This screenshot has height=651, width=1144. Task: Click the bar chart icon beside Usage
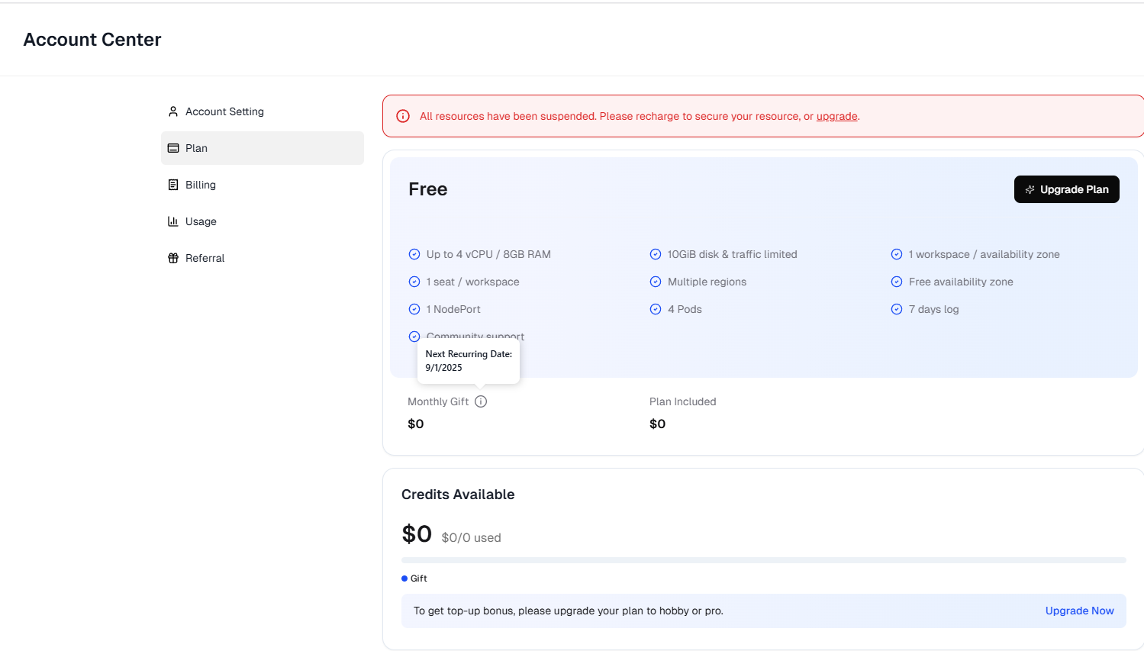pos(173,221)
